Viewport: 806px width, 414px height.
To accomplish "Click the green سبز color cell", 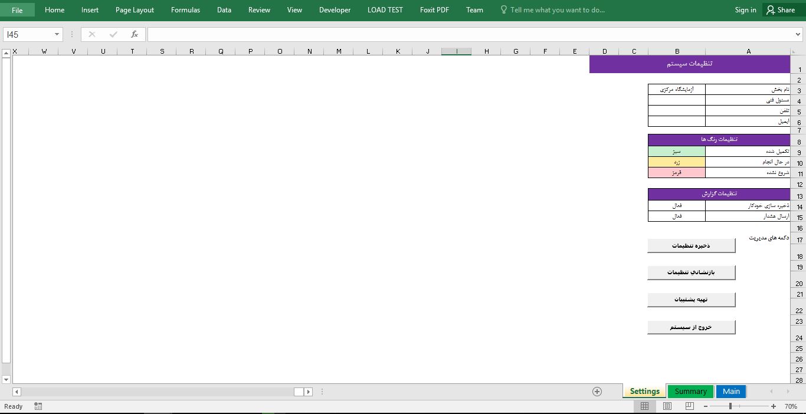I will [x=677, y=152].
